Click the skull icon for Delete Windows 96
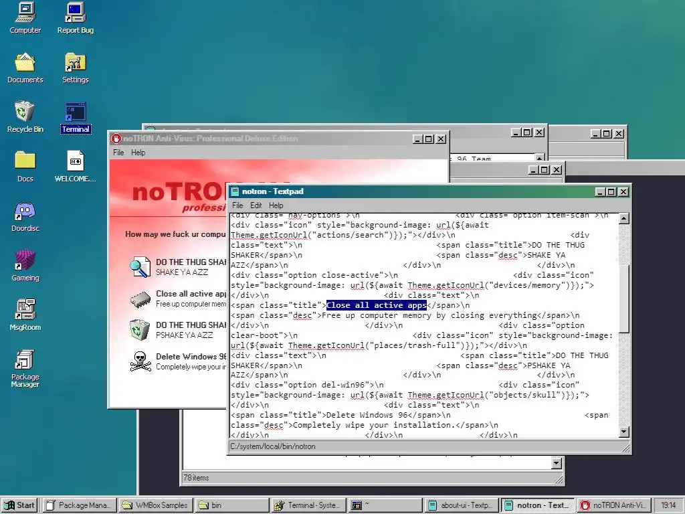685x514 pixels. pyautogui.click(x=140, y=361)
